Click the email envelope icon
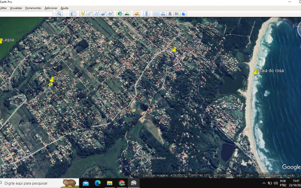Image resolution: width=301 pixels, height=188 pixels. (156, 14)
